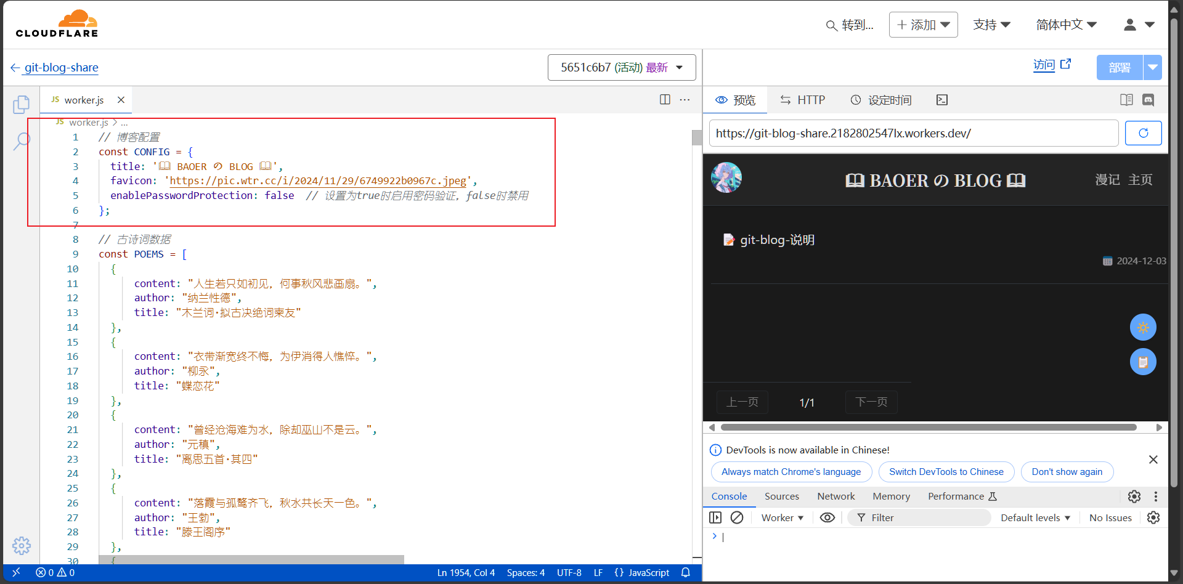The image size is (1183, 584).
Task: Click the Cloudflare logo
Action: tap(57, 24)
